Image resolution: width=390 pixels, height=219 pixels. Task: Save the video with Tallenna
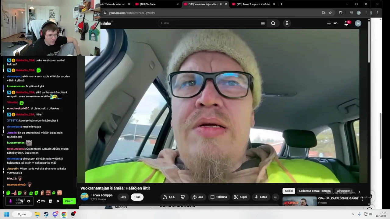[218, 197]
